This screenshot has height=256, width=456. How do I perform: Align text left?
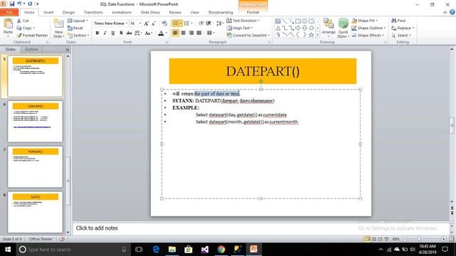click(x=175, y=33)
